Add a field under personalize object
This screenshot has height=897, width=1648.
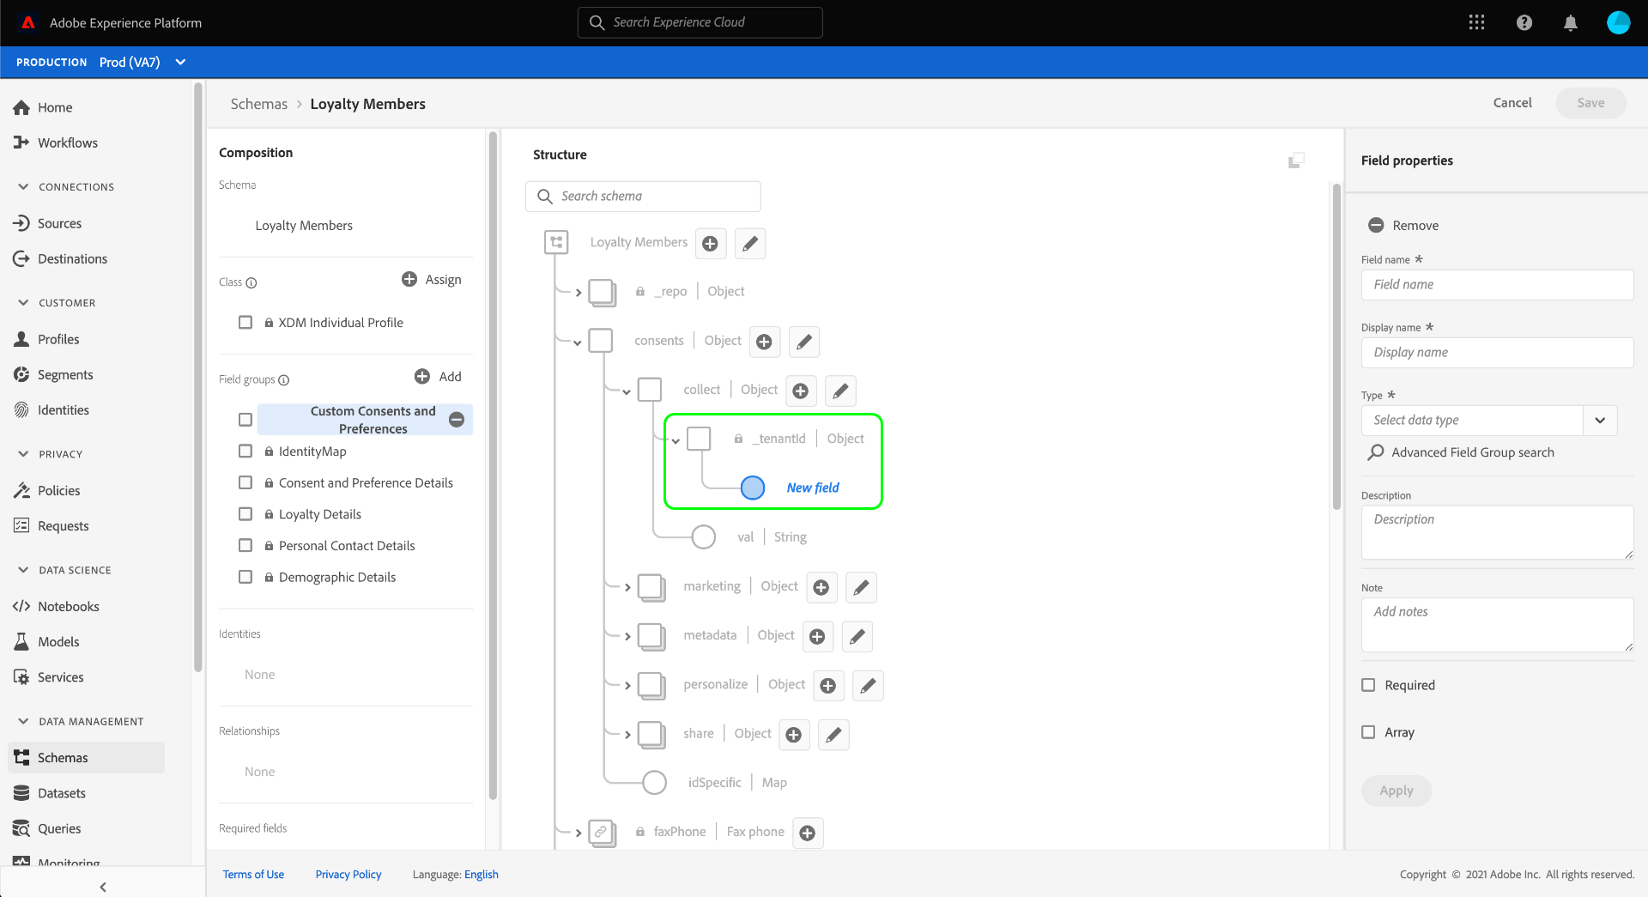click(828, 686)
